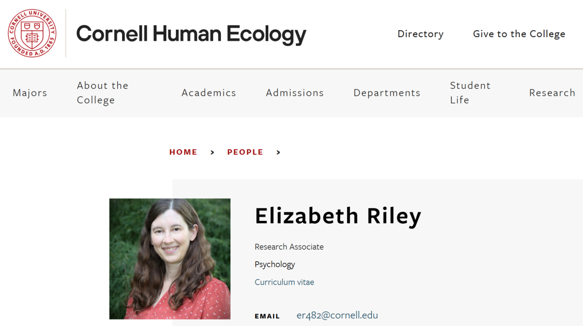Go to PEOPLE breadcrumb

point(246,152)
